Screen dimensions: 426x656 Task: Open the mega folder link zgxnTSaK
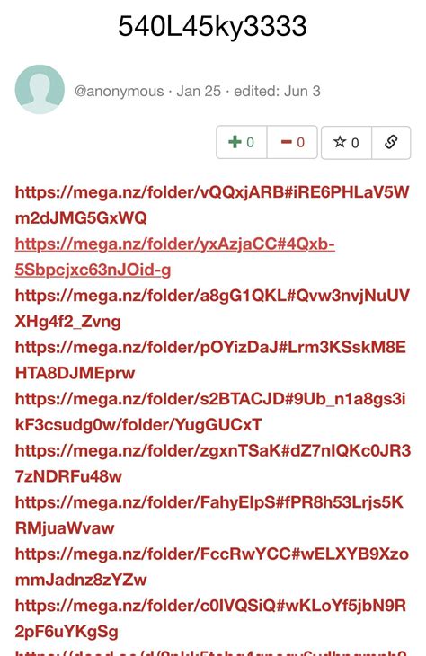pyautogui.click(x=213, y=463)
